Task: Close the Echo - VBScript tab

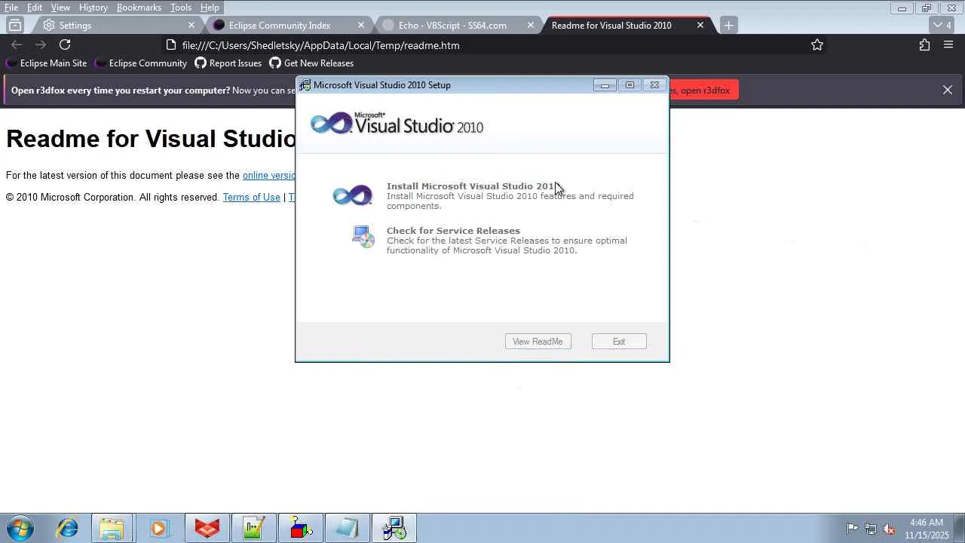Action: point(531,25)
